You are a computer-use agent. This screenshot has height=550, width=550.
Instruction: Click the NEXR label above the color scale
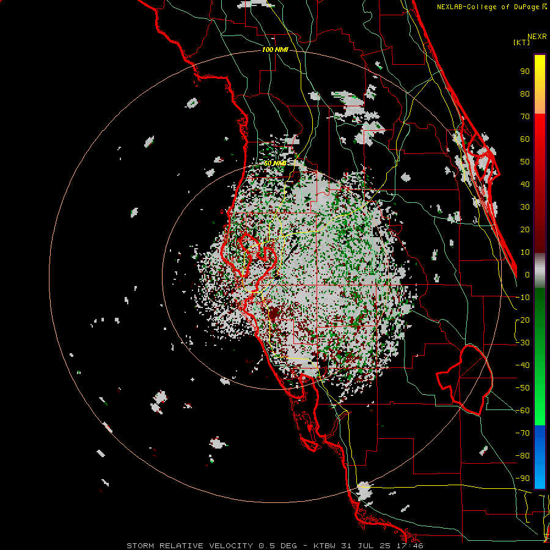click(x=537, y=37)
